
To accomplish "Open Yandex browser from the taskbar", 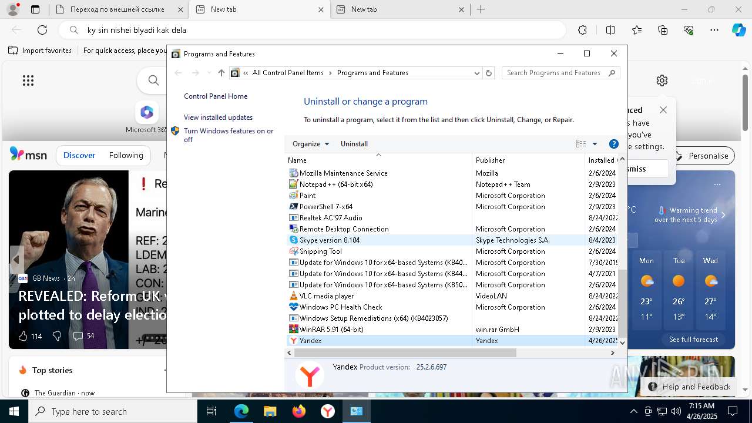I will point(328,411).
